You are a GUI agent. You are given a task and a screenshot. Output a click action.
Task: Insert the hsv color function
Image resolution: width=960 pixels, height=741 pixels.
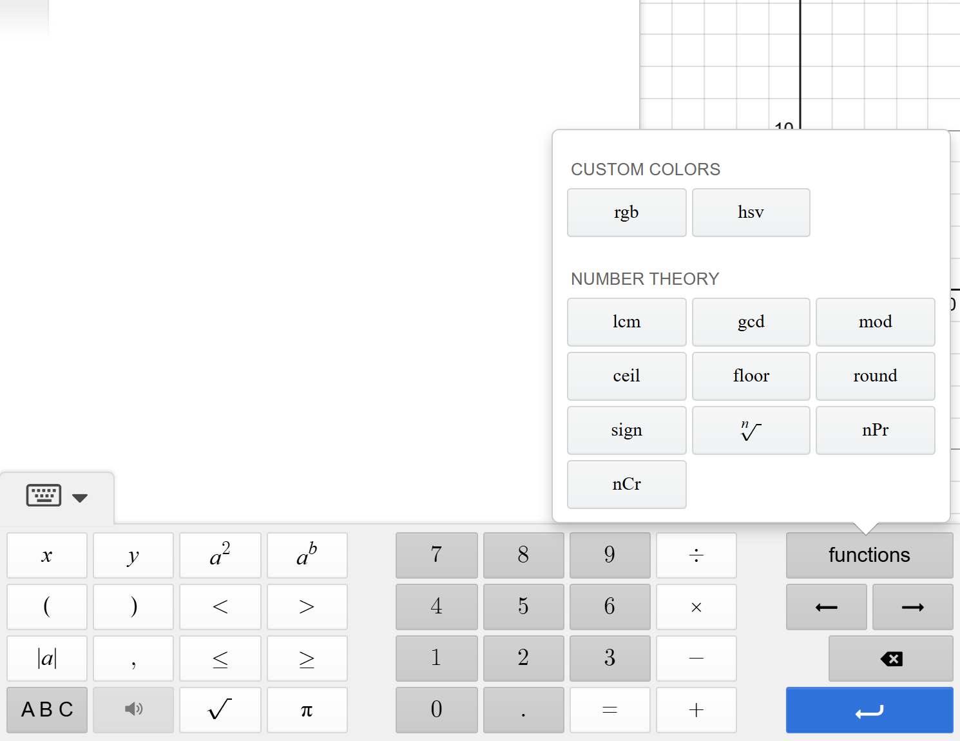click(751, 212)
